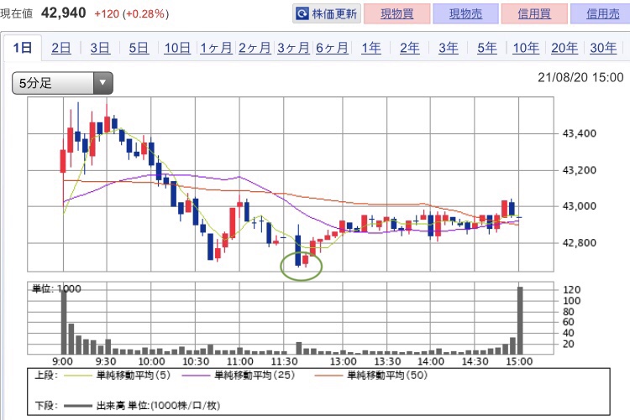Select the 1日 tab
The image size is (630, 420).
[23, 48]
